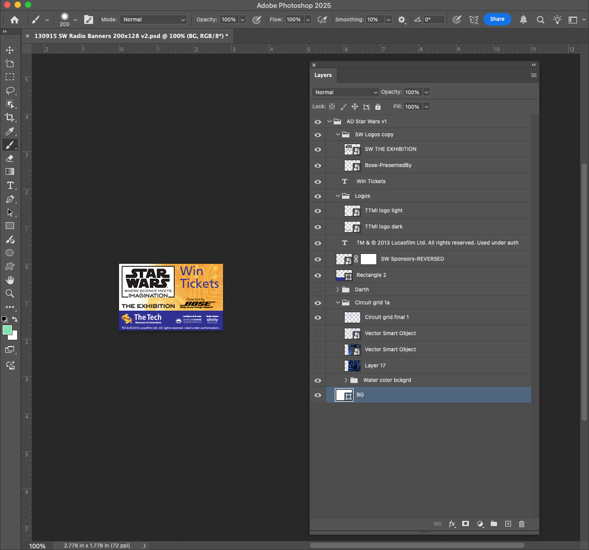Open the Layers panel flyout menu
Screen dimensions: 589x550
coord(533,75)
